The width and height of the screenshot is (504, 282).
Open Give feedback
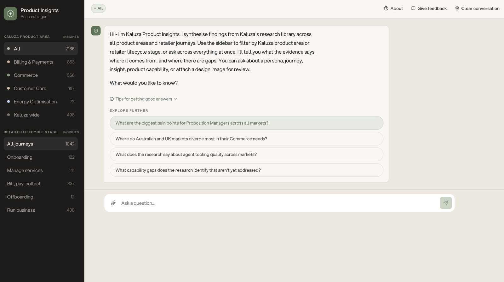[x=429, y=9]
